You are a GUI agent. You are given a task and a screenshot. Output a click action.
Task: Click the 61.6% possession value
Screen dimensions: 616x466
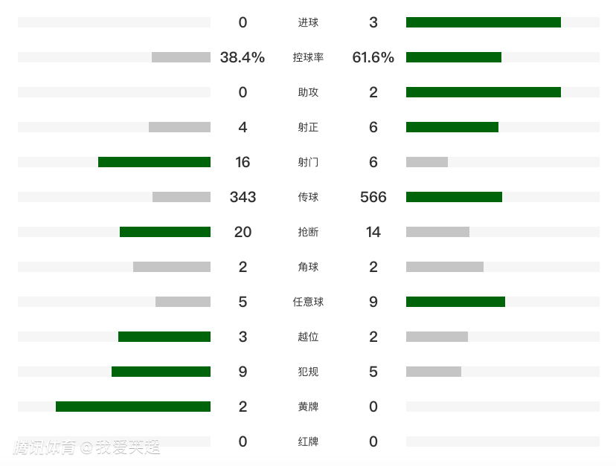click(x=373, y=57)
